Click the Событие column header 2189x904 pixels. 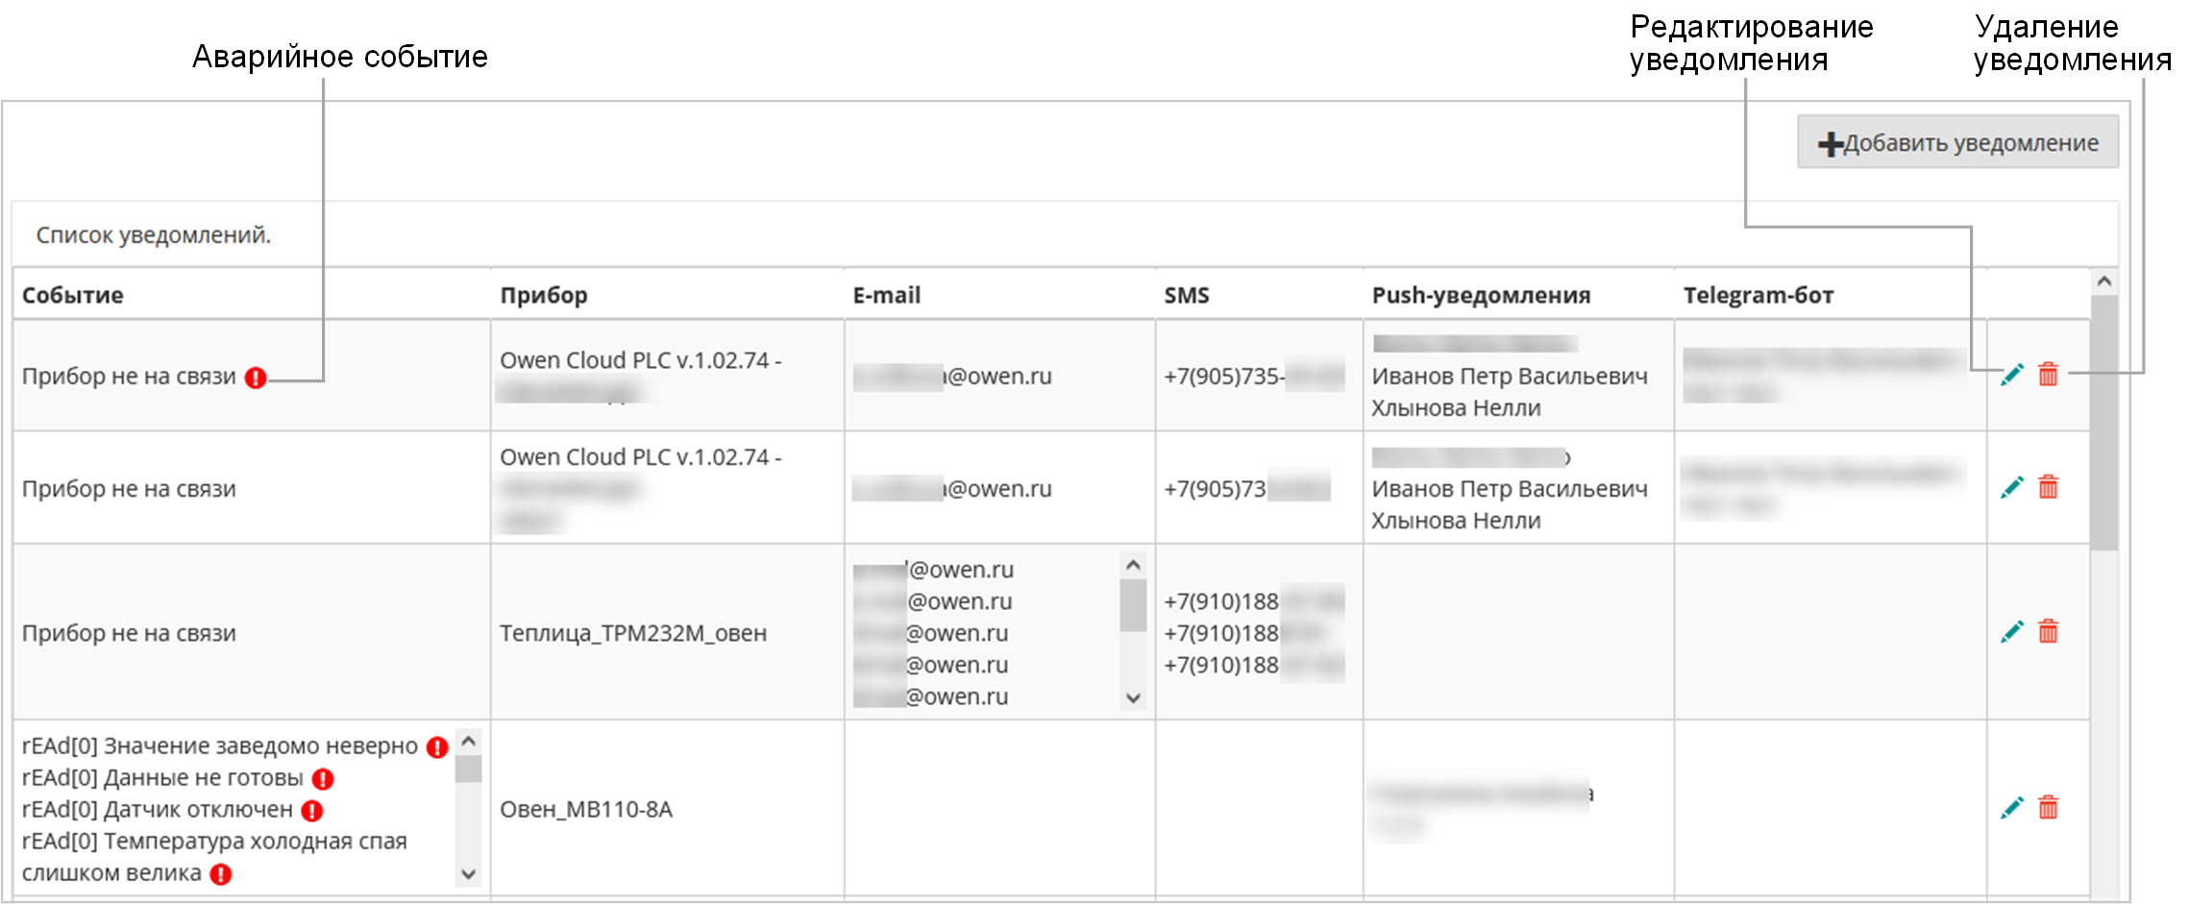tap(73, 295)
